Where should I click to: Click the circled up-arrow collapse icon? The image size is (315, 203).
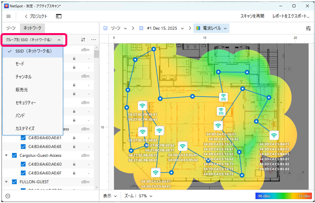pos(8,196)
